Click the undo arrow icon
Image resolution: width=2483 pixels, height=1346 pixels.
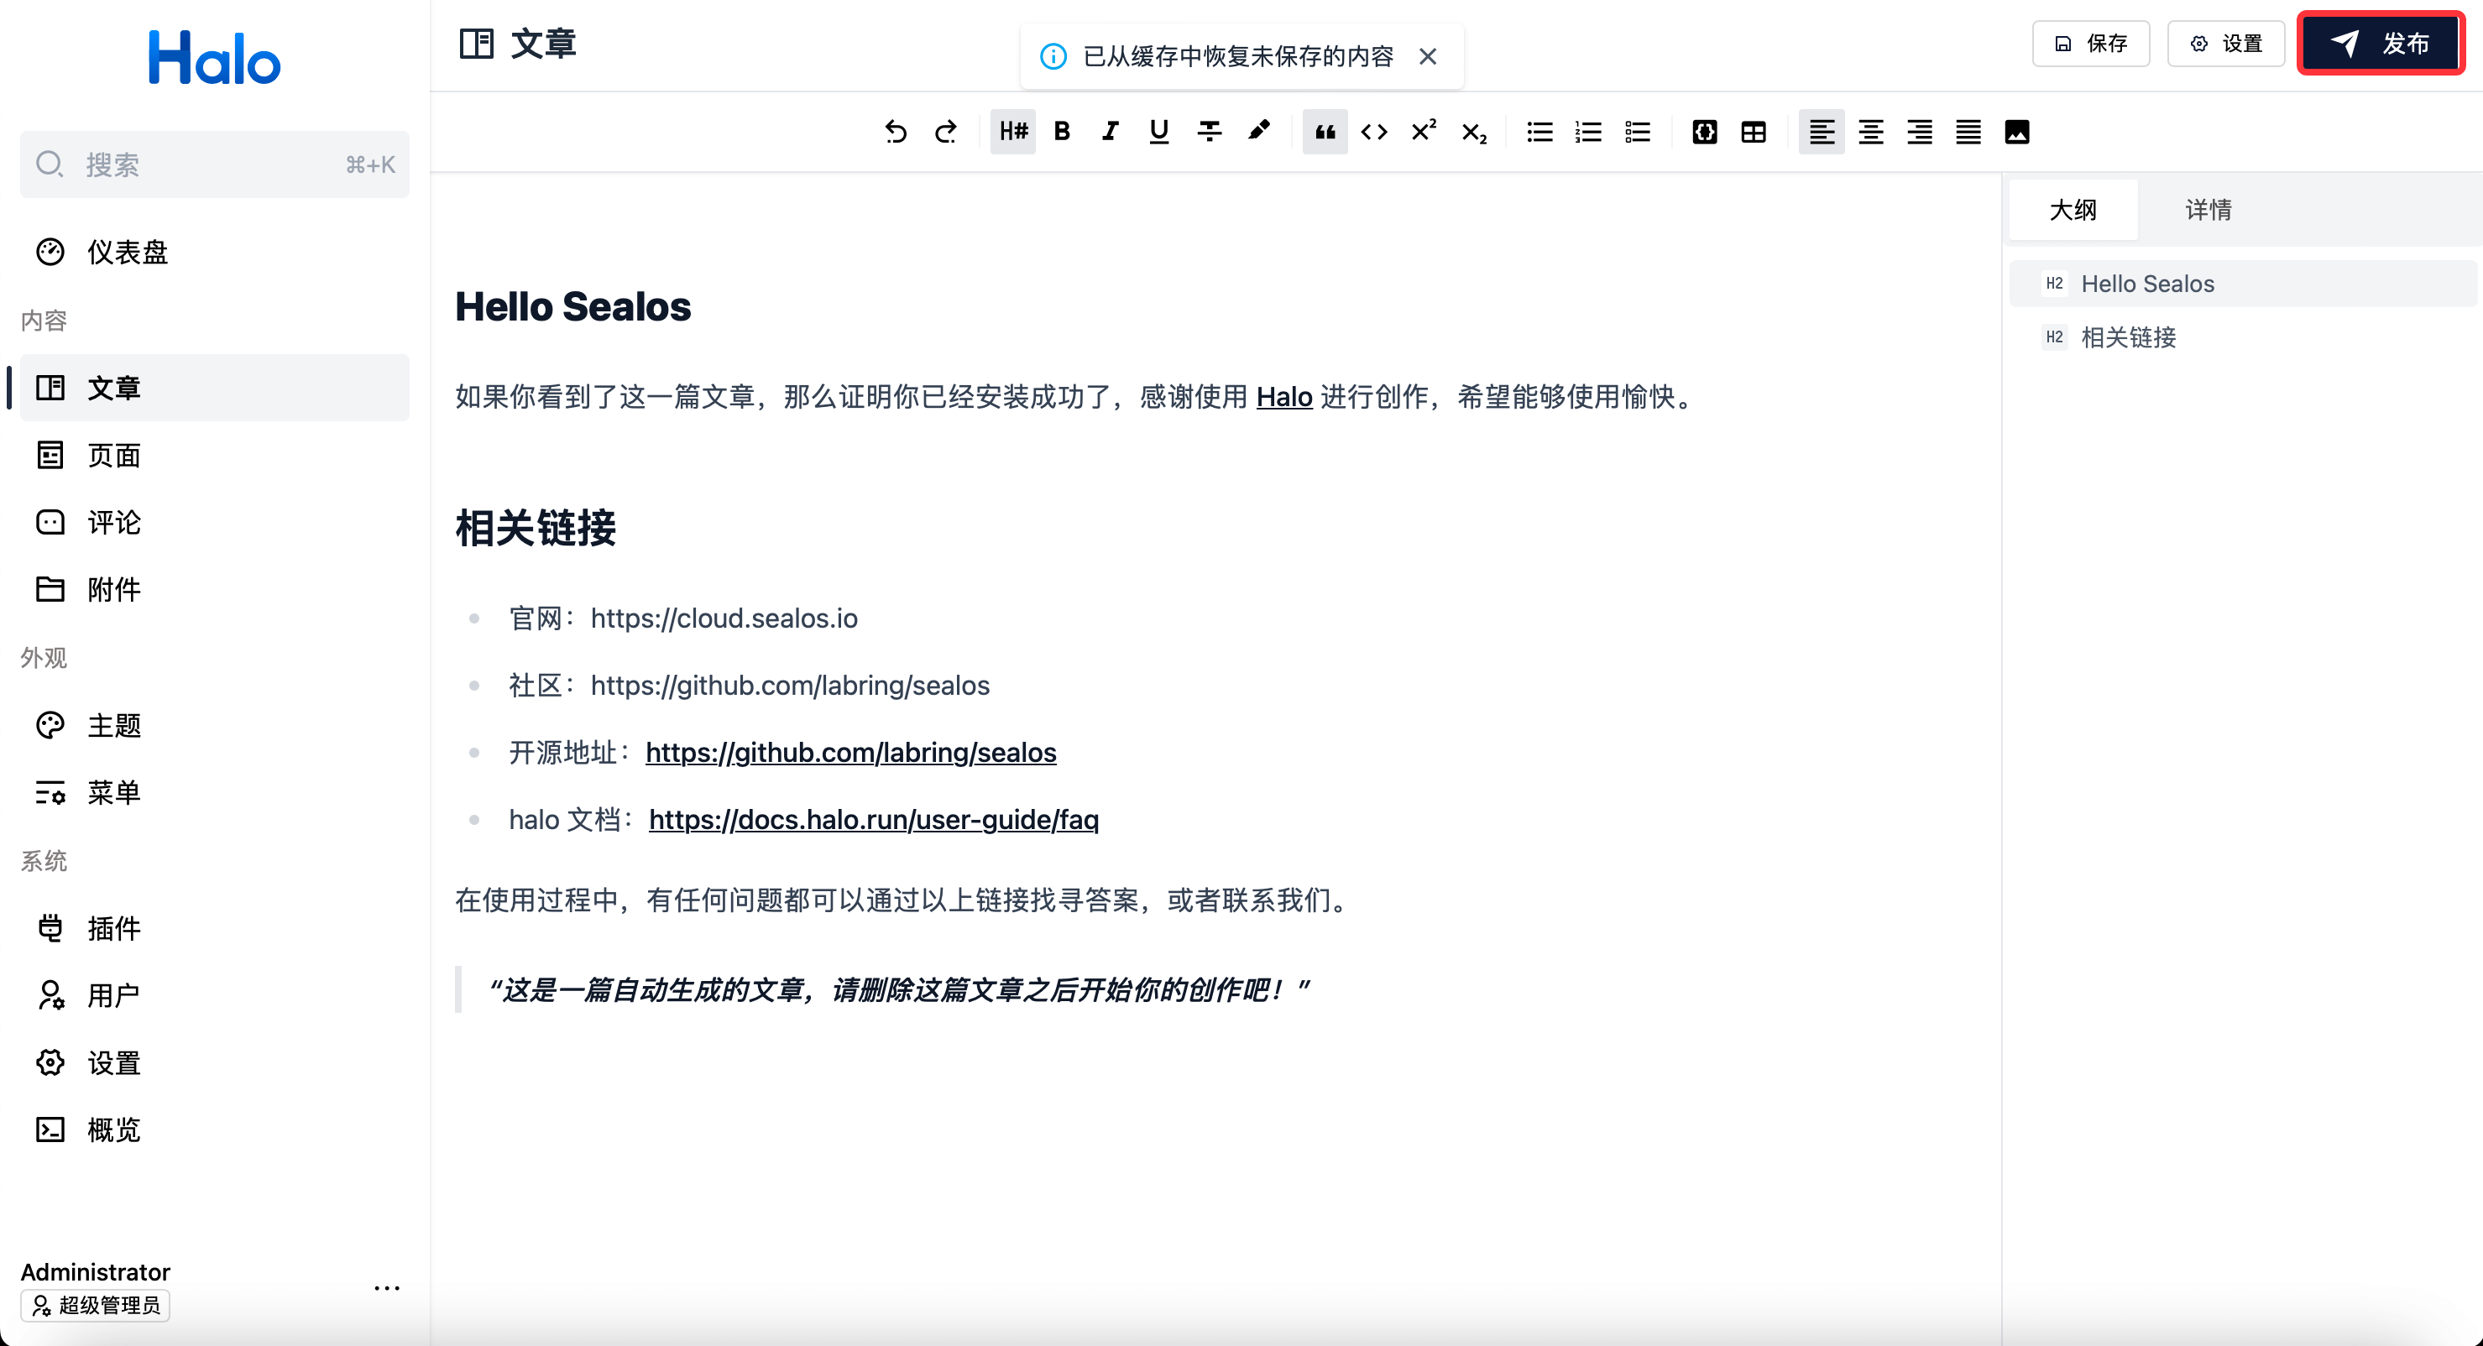[x=896, y=132]
